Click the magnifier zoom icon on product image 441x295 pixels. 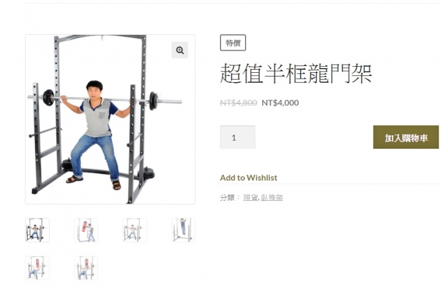point(179,50)
